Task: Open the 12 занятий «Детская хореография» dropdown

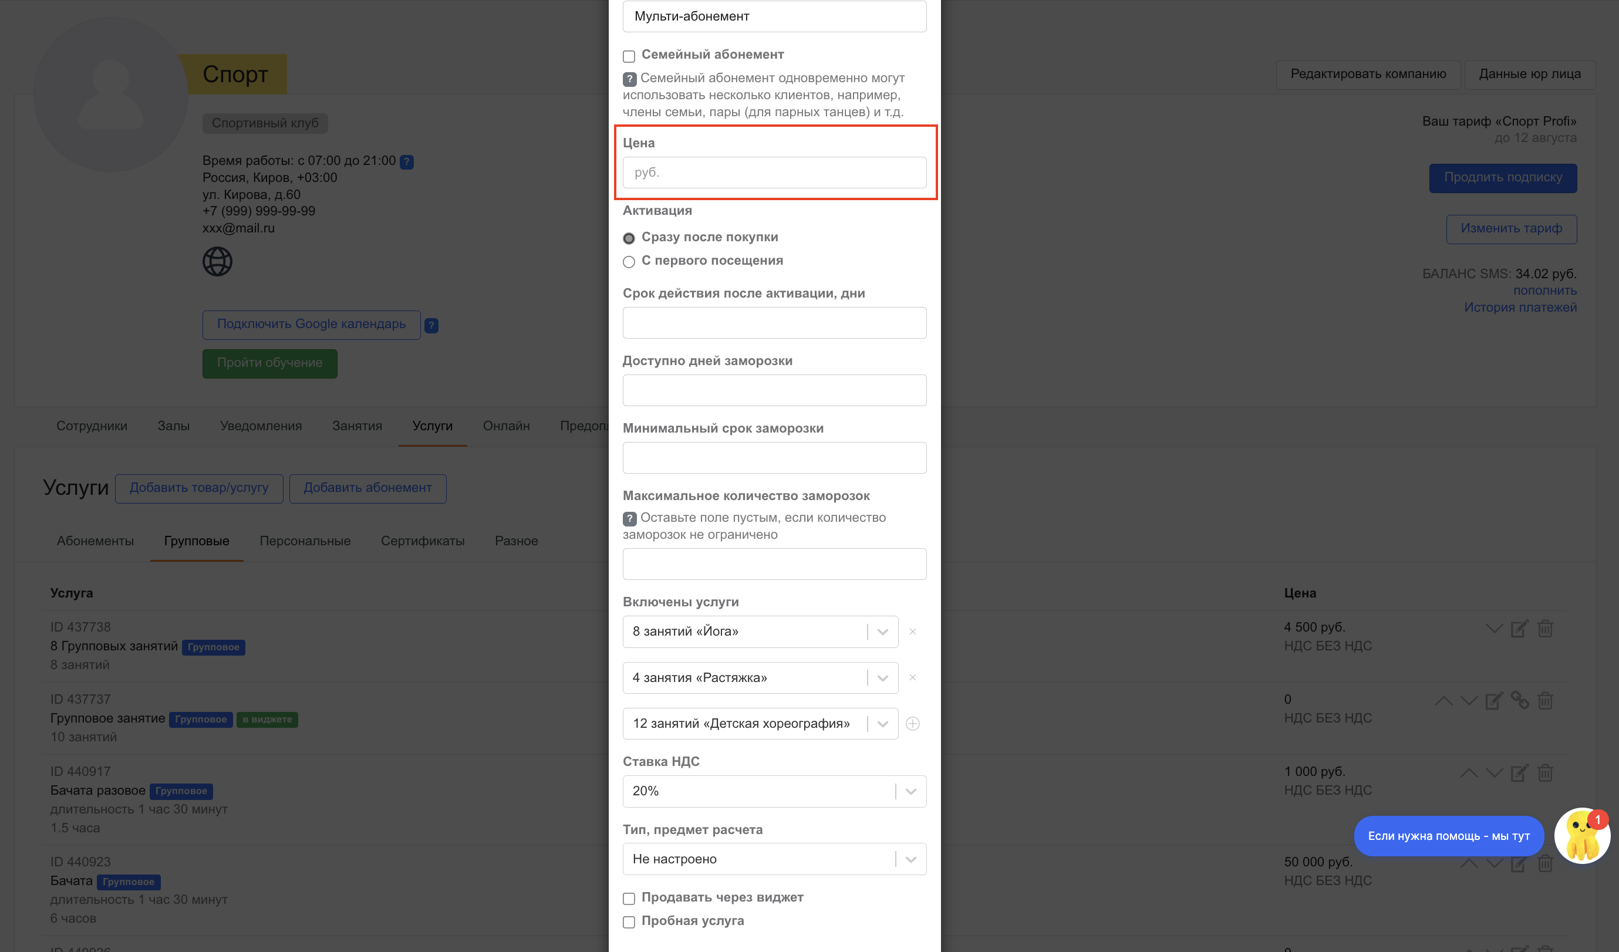Action: [760, 724]
